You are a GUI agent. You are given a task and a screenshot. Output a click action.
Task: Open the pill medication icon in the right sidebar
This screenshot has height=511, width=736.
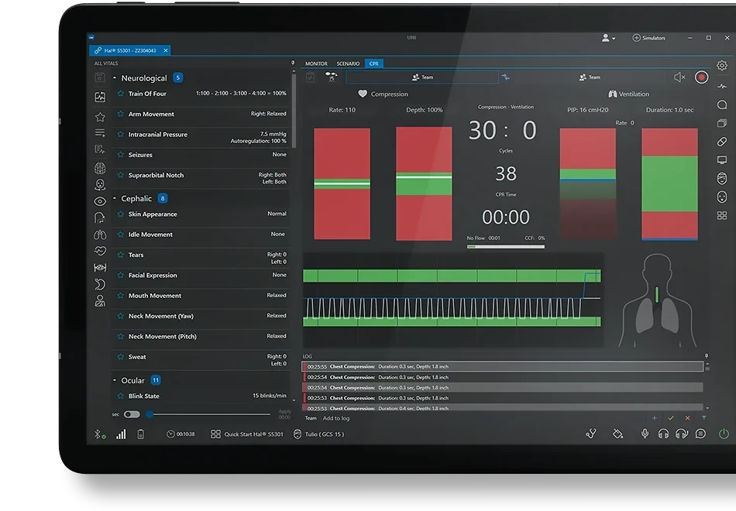click(722, 142)
